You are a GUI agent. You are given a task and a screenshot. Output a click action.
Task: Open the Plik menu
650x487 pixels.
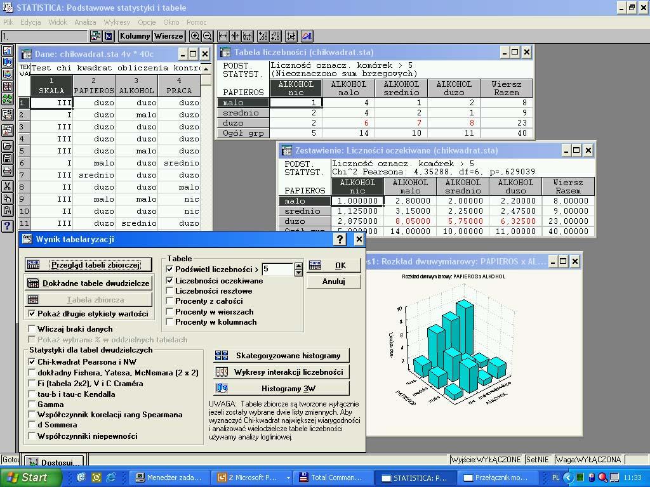[x=8, y=22]
